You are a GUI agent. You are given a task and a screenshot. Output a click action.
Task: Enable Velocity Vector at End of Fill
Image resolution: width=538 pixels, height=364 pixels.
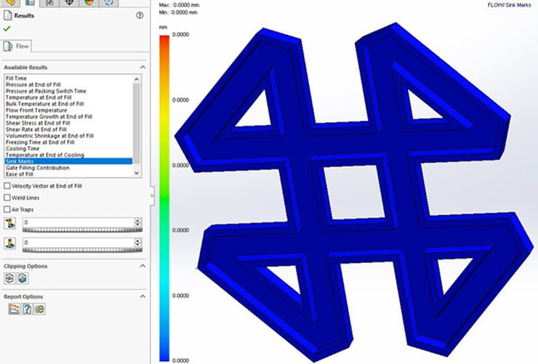click(x=7, y=186)
